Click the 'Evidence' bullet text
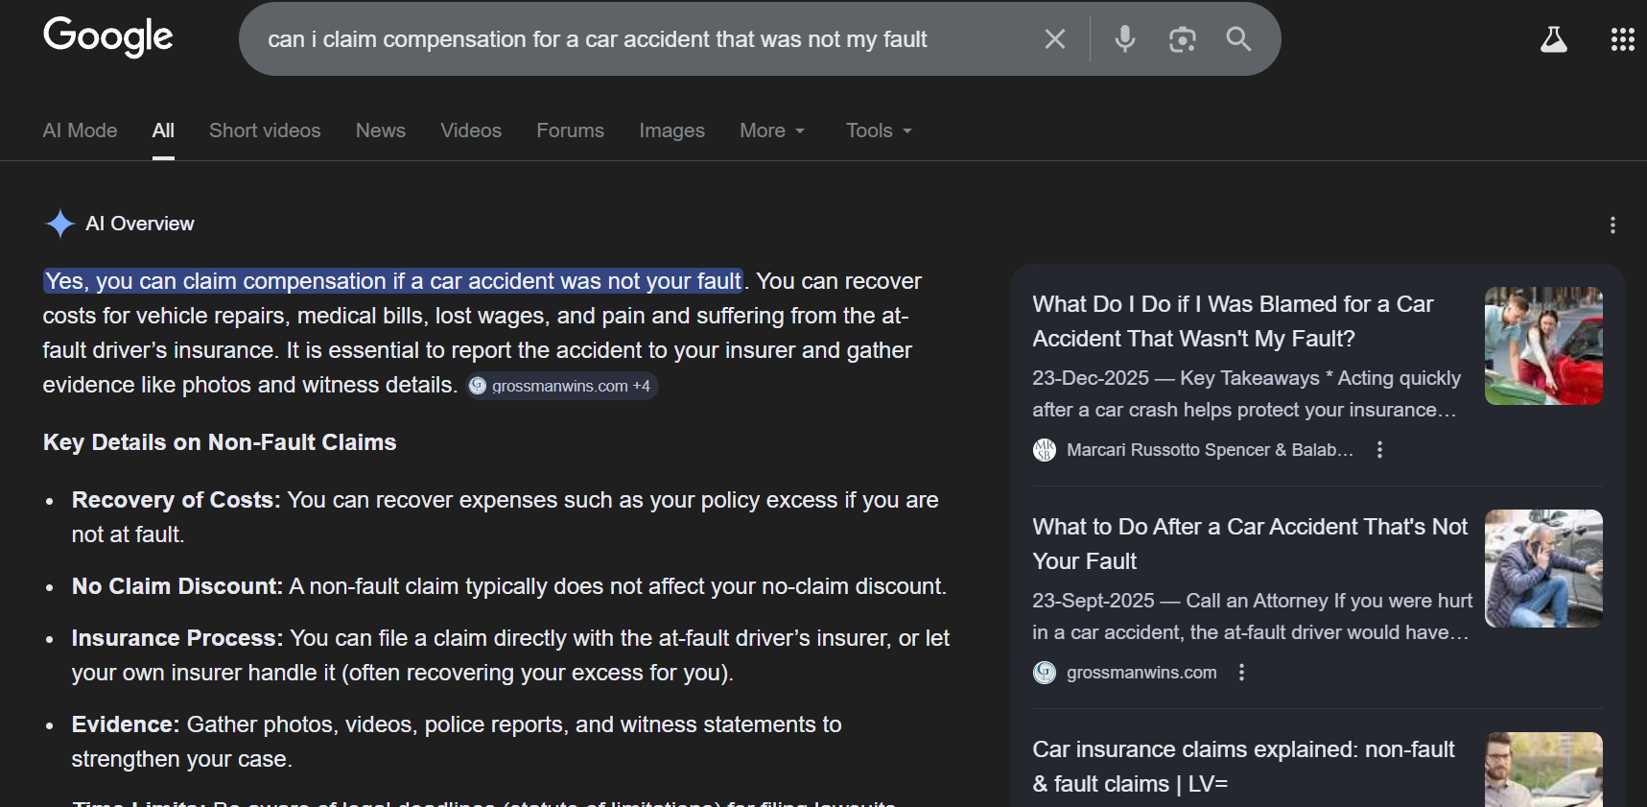This screenshot has width=1647, height=807. coord(457,742)
